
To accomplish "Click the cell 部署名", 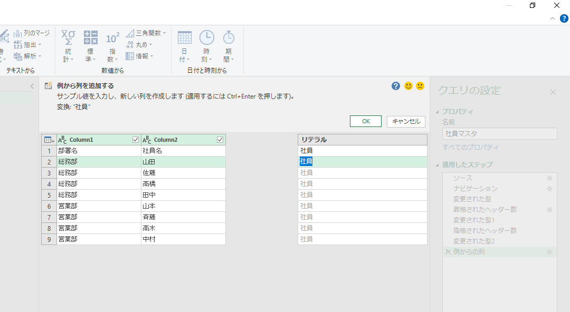I will (x=99, y=151).
